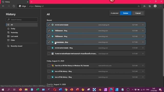Open a new tab with plus icon

(32, 2)
